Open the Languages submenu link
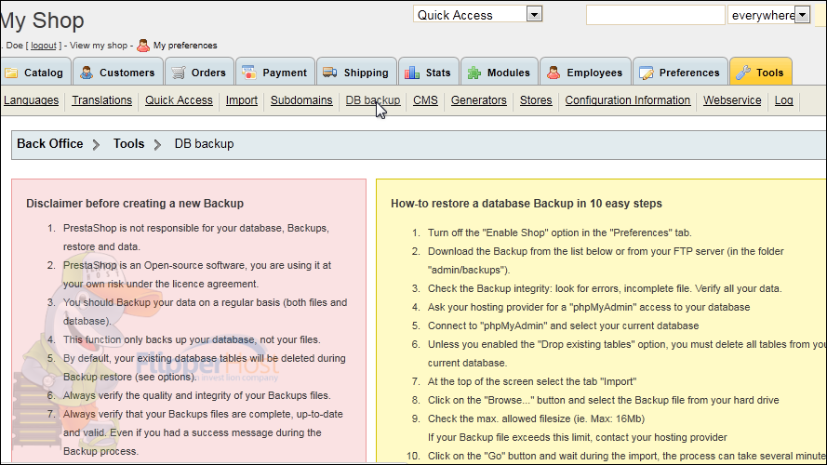Image resolution: width=827 pixels, height=465 pixels. click(x=31, y=100)
